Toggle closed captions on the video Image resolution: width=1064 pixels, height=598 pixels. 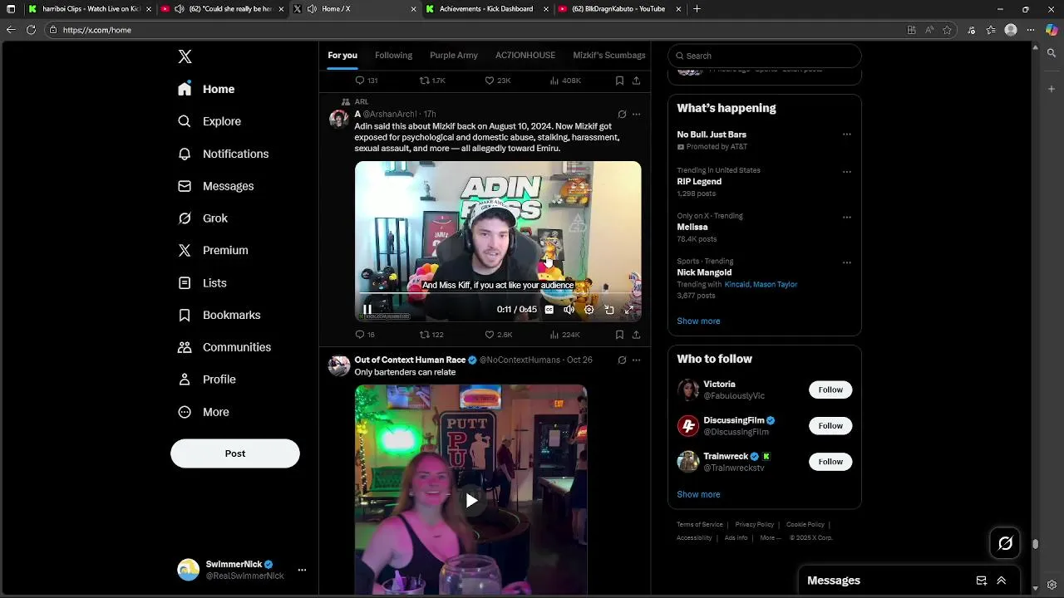[549, 310]
